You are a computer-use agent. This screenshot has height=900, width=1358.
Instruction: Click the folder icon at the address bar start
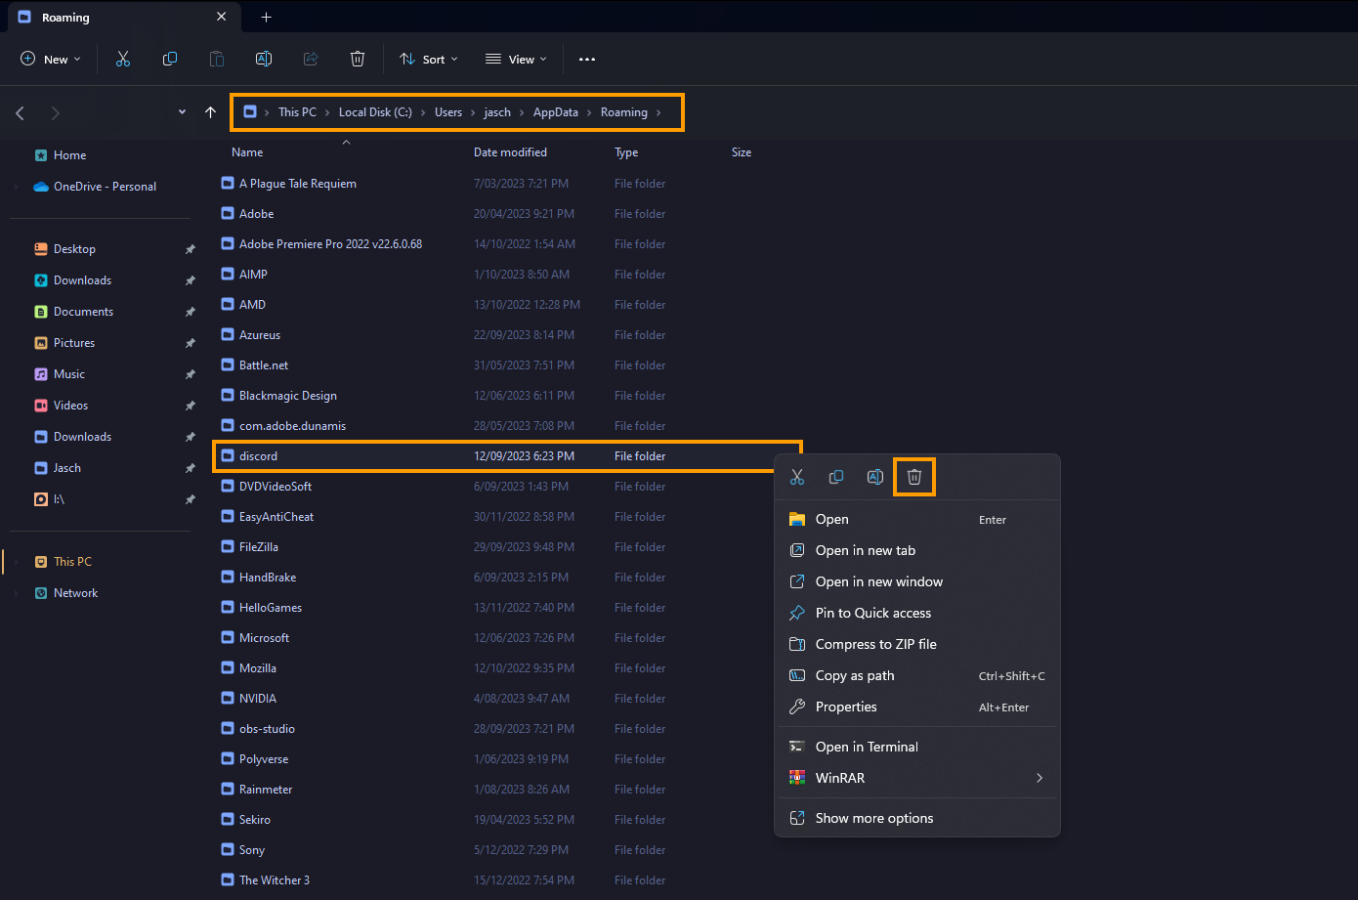tap(250, 111)
